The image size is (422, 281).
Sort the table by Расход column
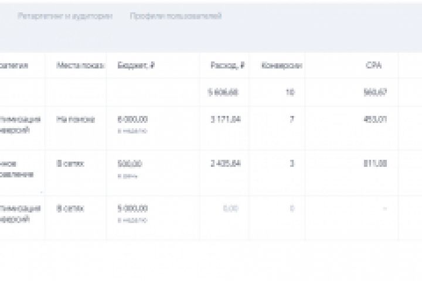(227, 66)
